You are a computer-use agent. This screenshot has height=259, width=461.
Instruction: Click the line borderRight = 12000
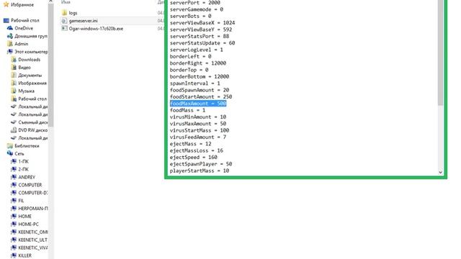tap(197, 63)
